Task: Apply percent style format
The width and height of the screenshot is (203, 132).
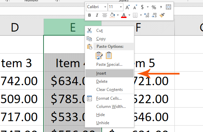Action: tap(154, 7)
